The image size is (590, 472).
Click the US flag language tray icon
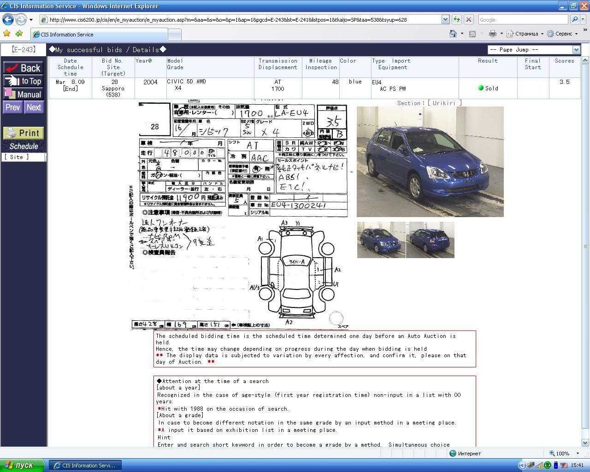point(563,466)
